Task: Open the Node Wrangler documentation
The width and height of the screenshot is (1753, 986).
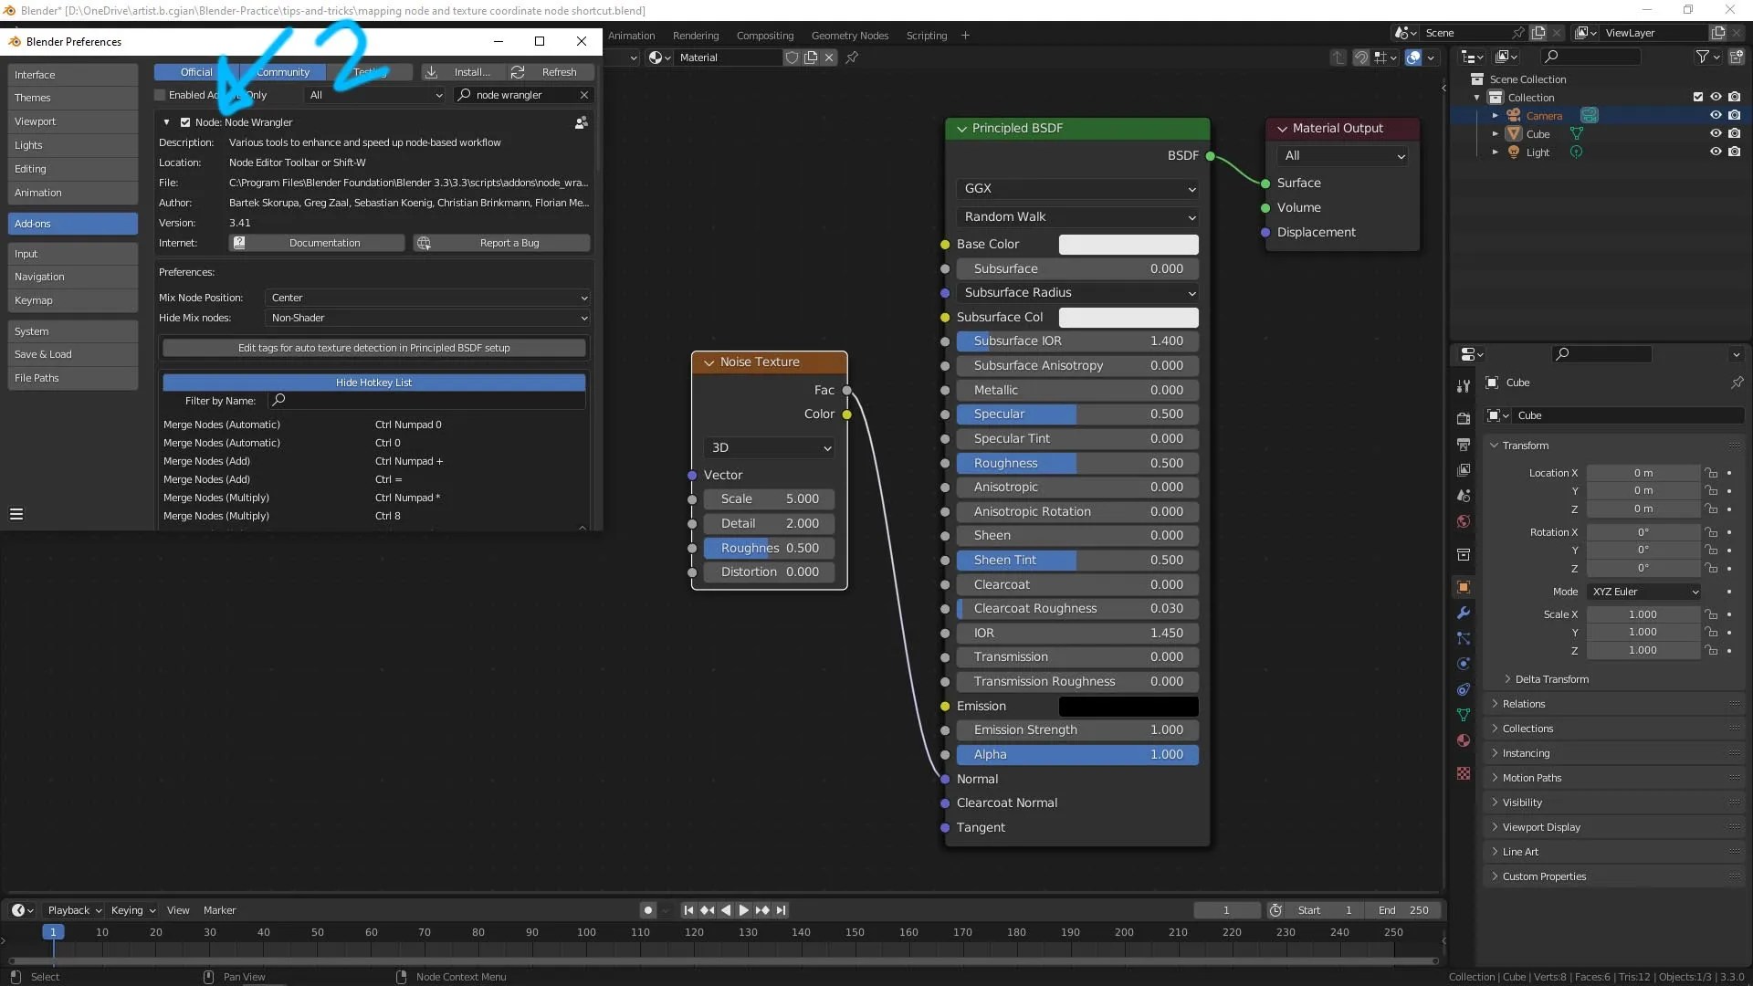Action: point(317,243)
